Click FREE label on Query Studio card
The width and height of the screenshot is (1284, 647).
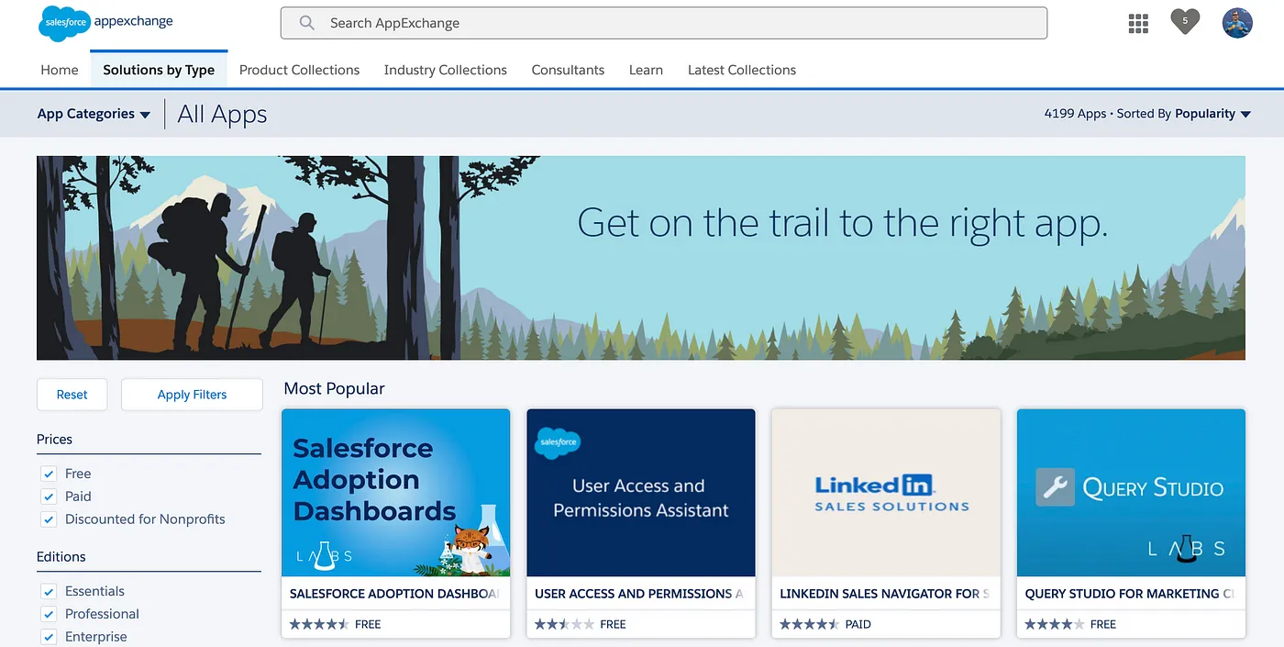[x=1103, y=624]
